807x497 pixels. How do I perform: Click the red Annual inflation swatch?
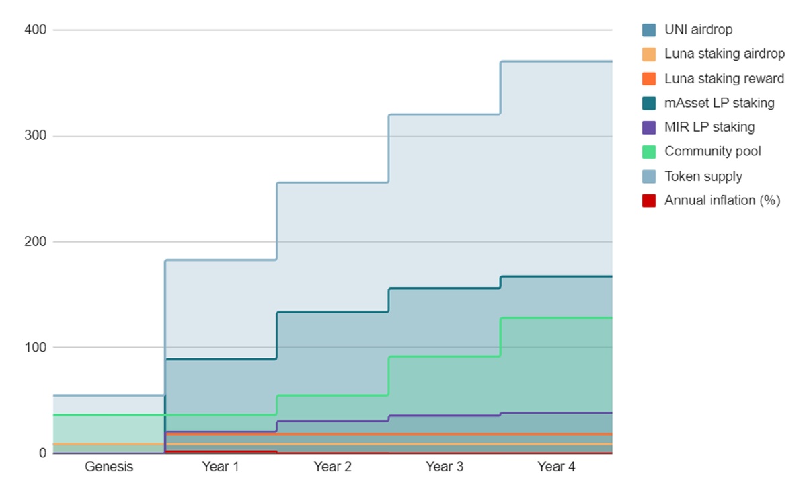pyautogui.click(x=649, y=201)
